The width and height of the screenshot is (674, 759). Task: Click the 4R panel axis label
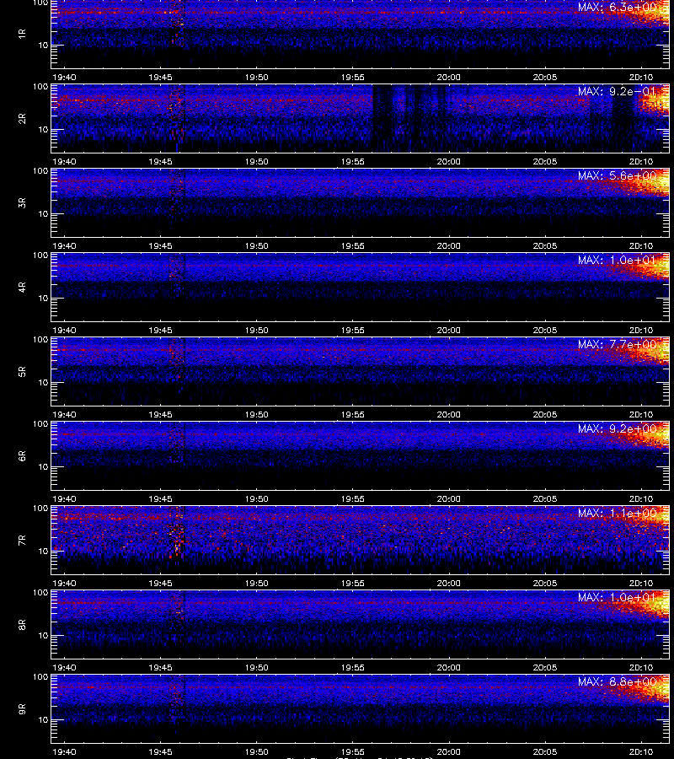22,287
